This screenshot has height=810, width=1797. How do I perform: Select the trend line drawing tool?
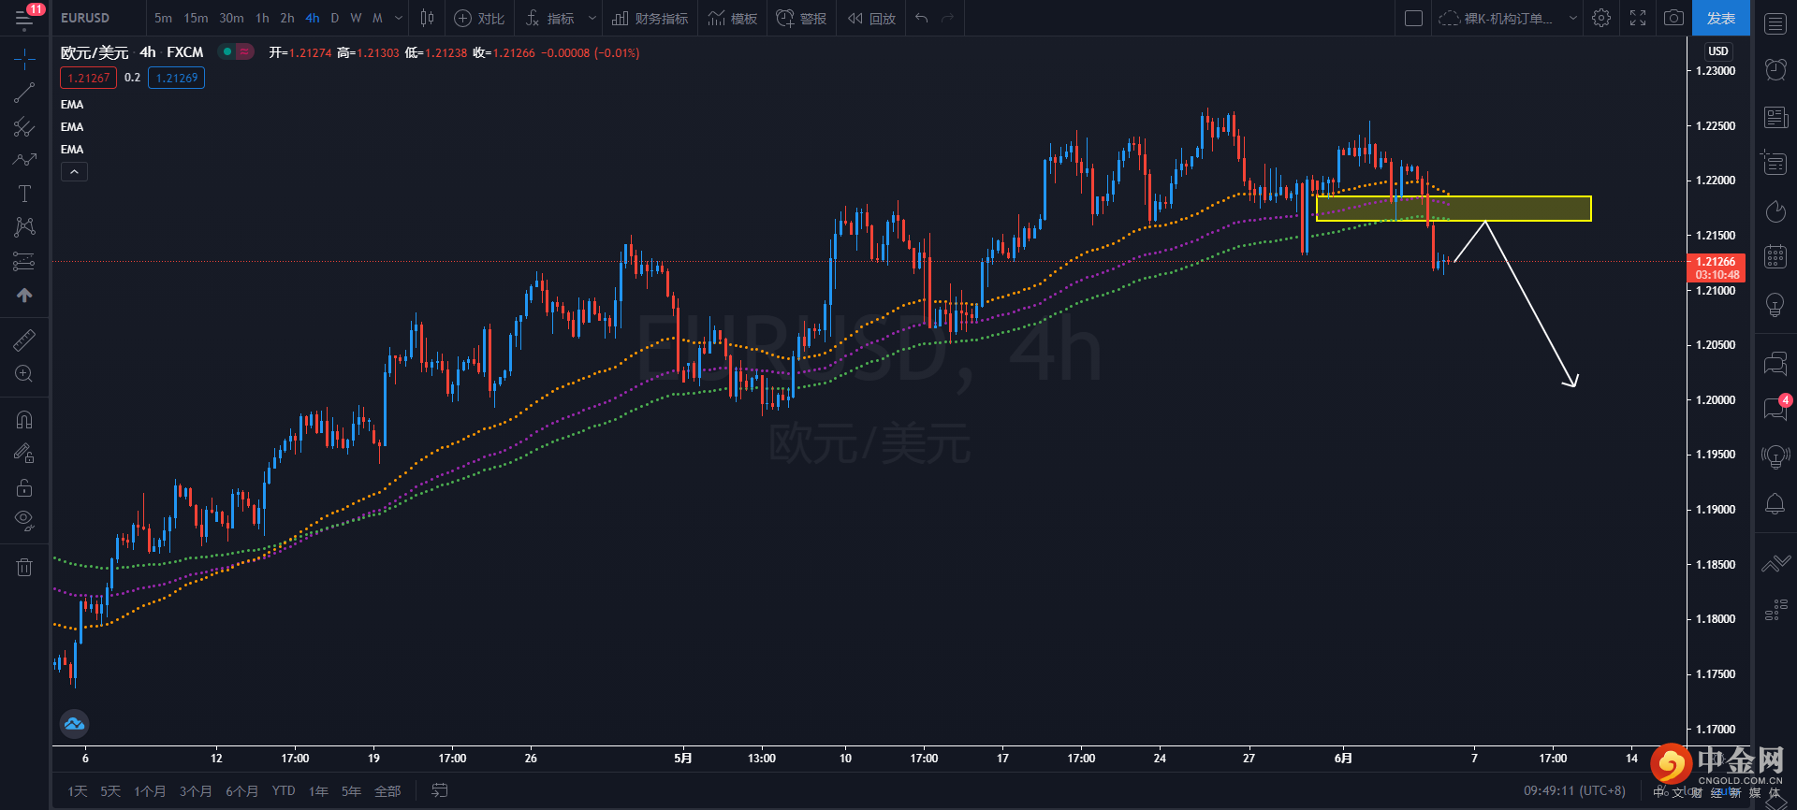tap(24, 93)
